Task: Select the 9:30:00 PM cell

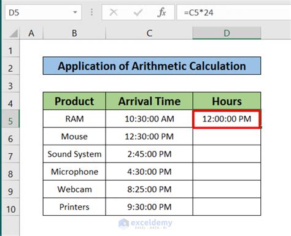Action: pos(149,207)
